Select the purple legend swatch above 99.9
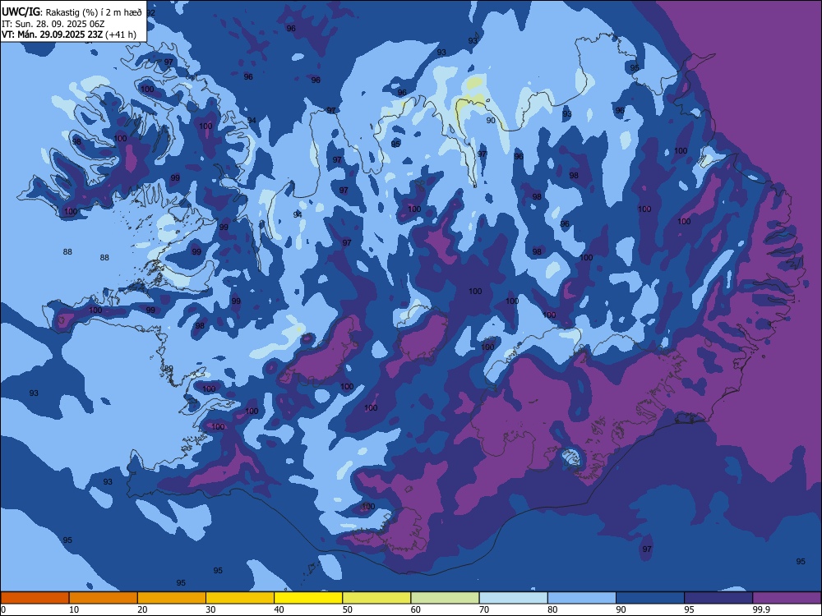822x616 pixels. point(787,598)
